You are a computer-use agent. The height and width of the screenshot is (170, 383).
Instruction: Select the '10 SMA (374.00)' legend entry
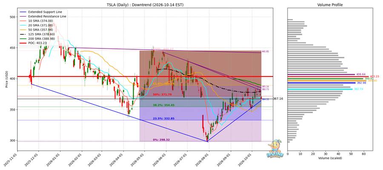tap(36, 21)
